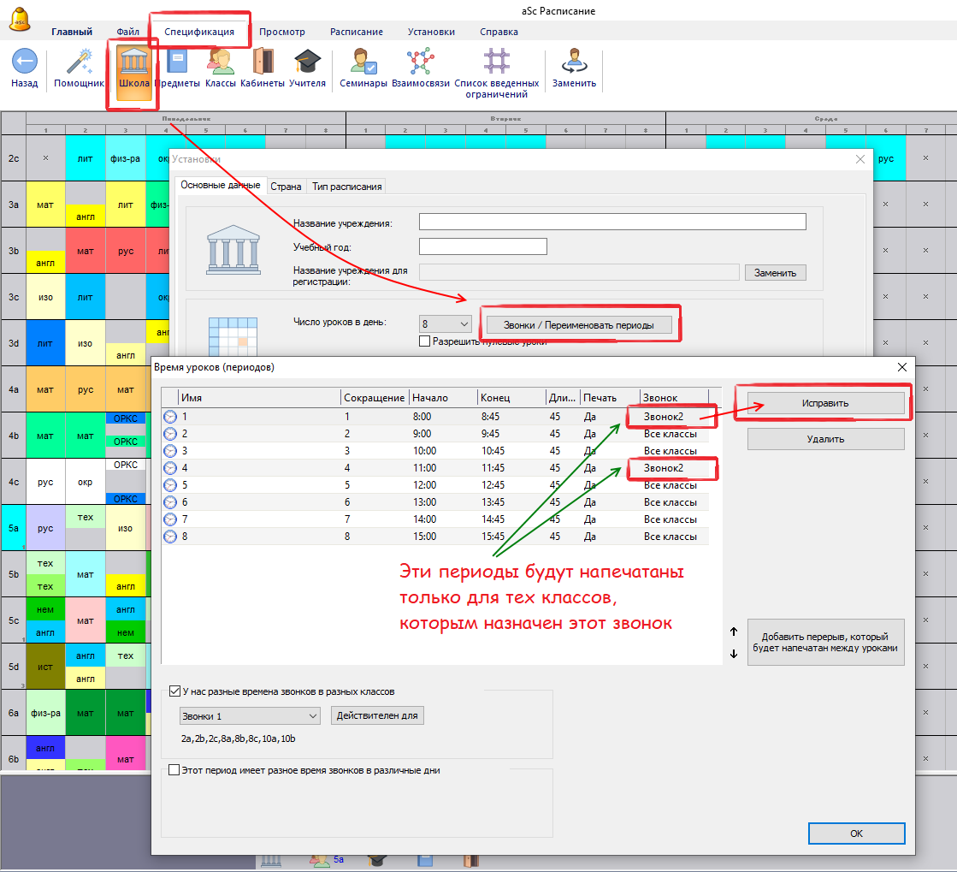Switch to the Тип расписания tab
The width and height of the screenshot is (957, 872).
point(346,186)
